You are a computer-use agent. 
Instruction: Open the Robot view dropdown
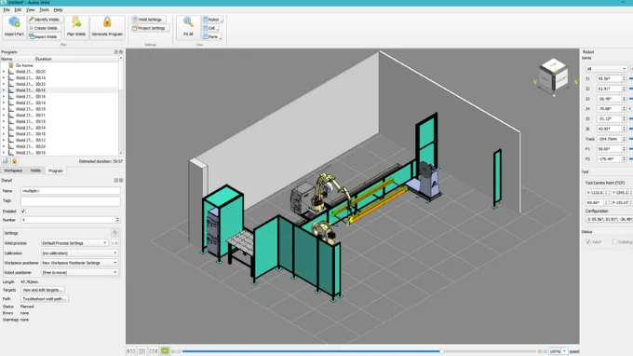point(212,20)
